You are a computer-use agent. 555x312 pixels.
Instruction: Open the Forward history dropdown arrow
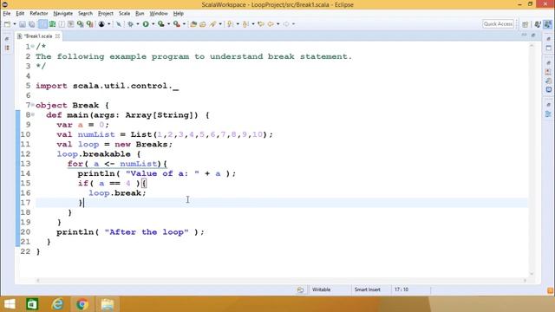pos(293,24)
